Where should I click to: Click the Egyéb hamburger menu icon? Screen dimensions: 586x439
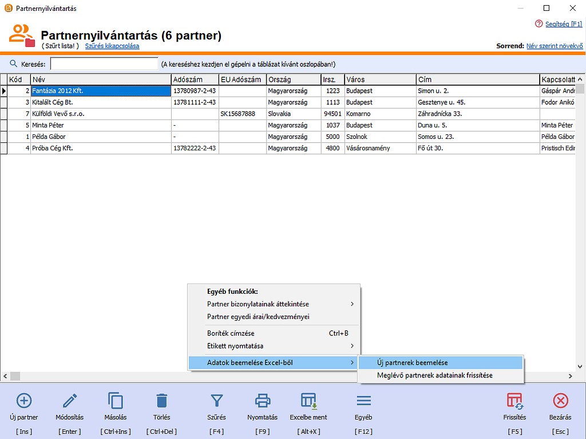click(x=363, y=400)
